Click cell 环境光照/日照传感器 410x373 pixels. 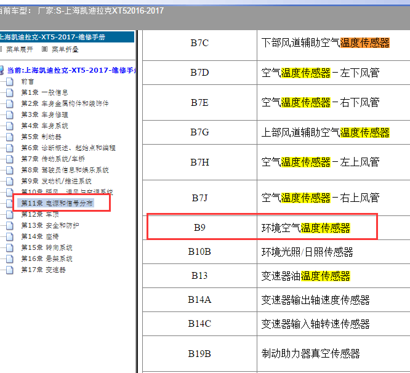point(334,252)
